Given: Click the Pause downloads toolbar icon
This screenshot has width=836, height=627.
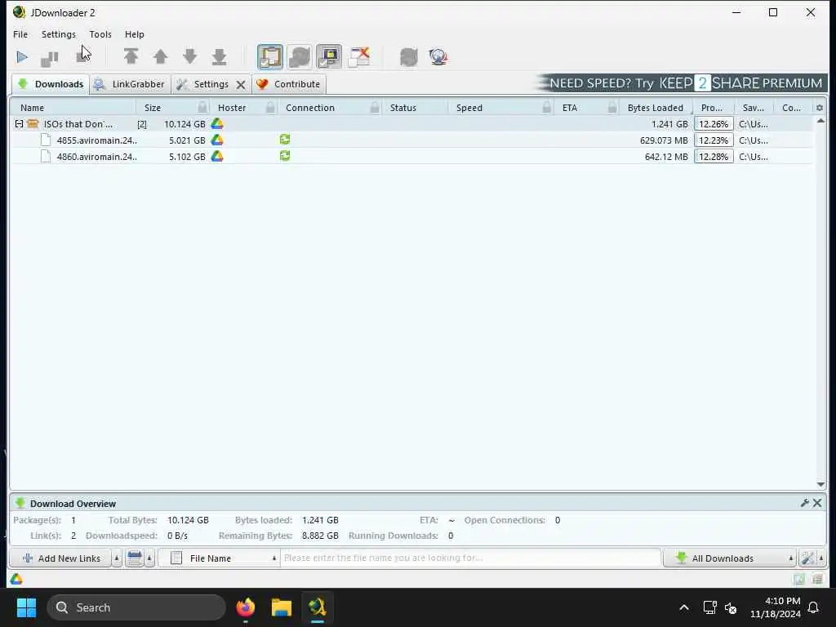Looking at the screenshot, I should coord(50,58).
